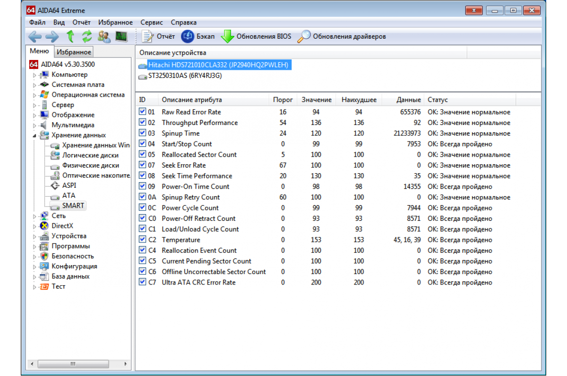Go up one level with green arrow
567x376 pixels.
pyautogui.click(x=70, y=36)
